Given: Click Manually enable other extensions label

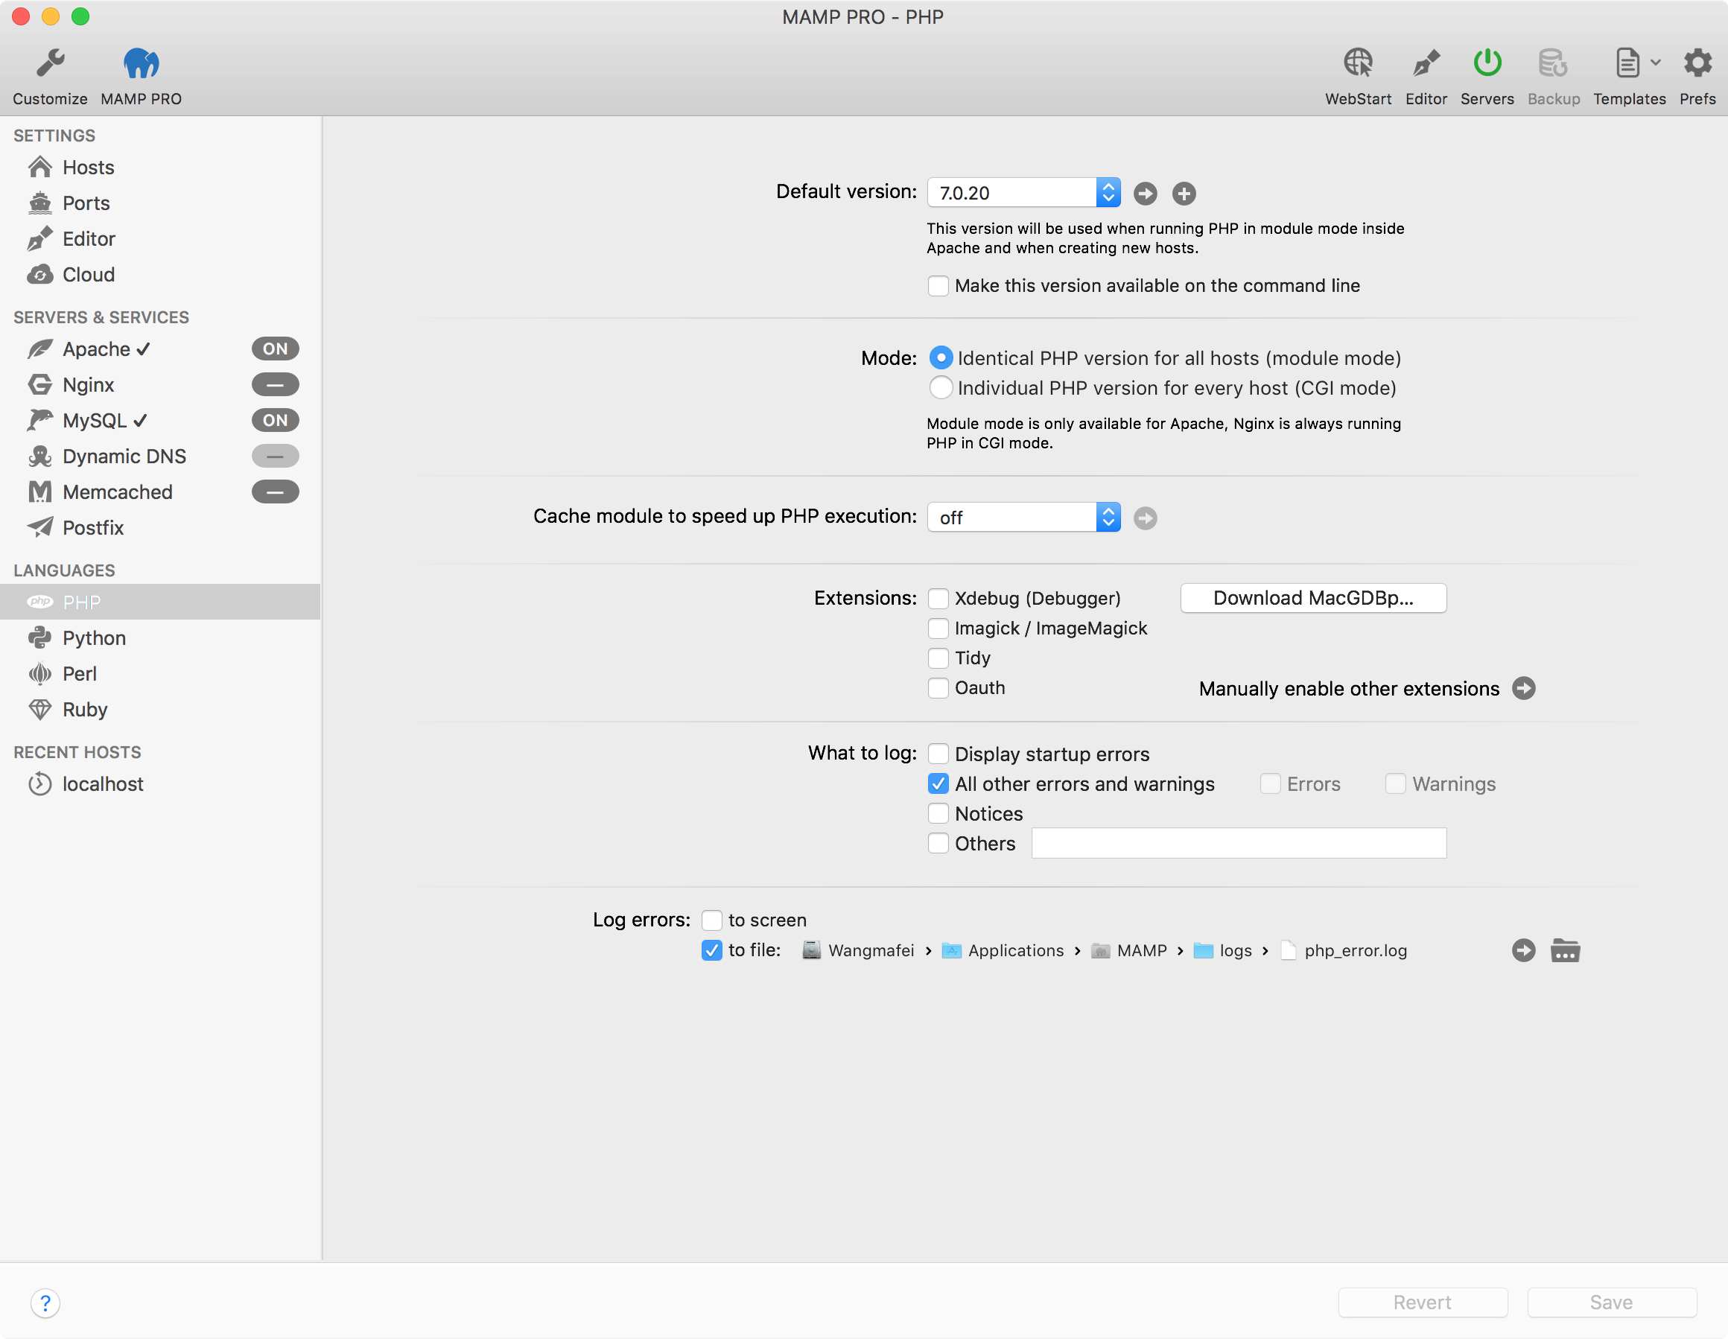Looking at the screenshot, I should pos(1348,688).
